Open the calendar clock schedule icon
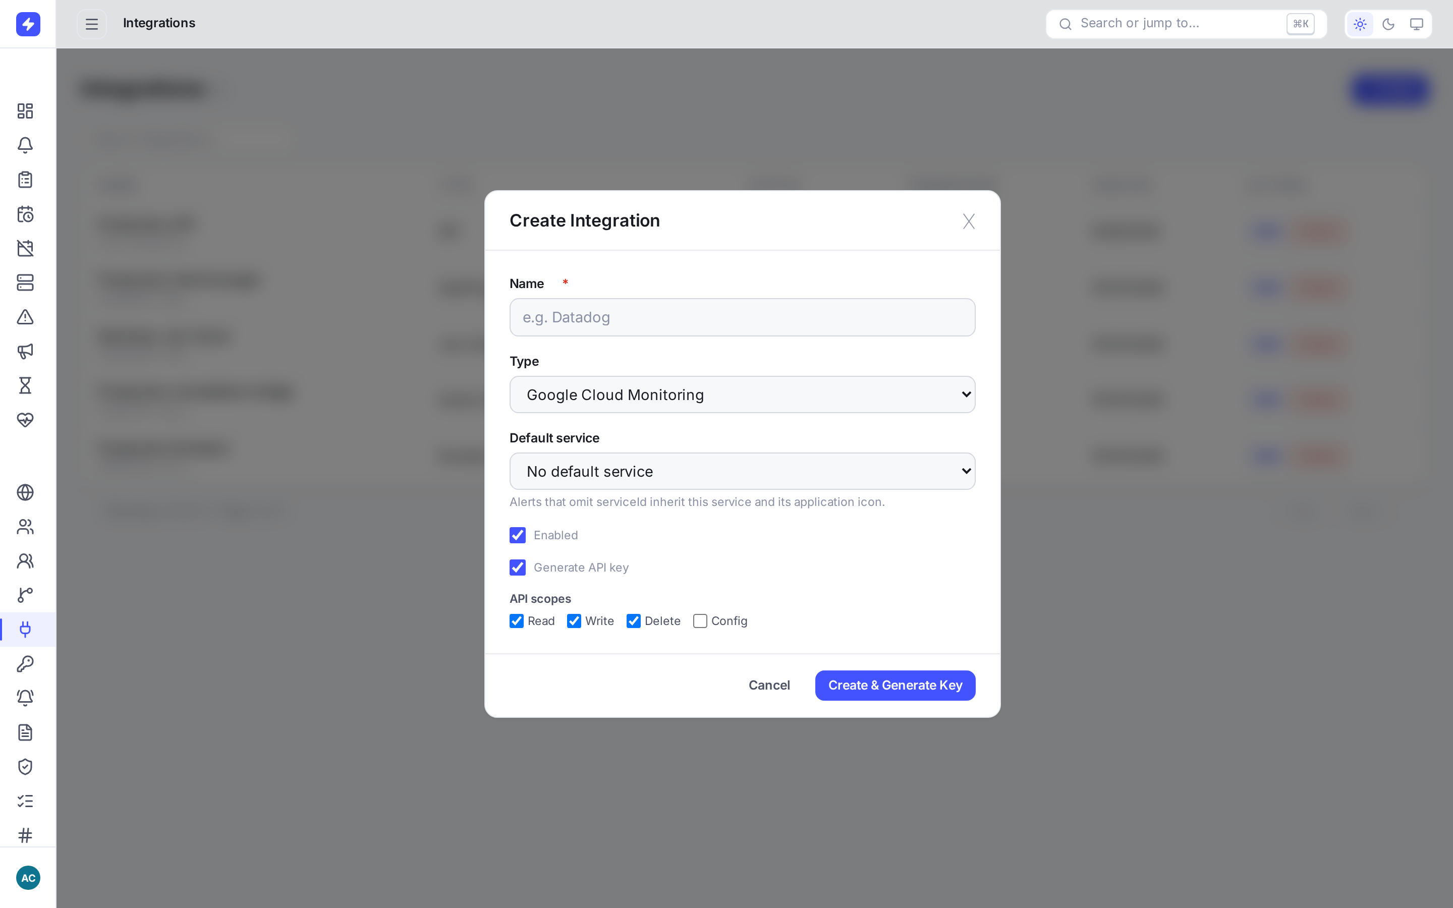1453x908 pixels. click(x=25, y=214)
